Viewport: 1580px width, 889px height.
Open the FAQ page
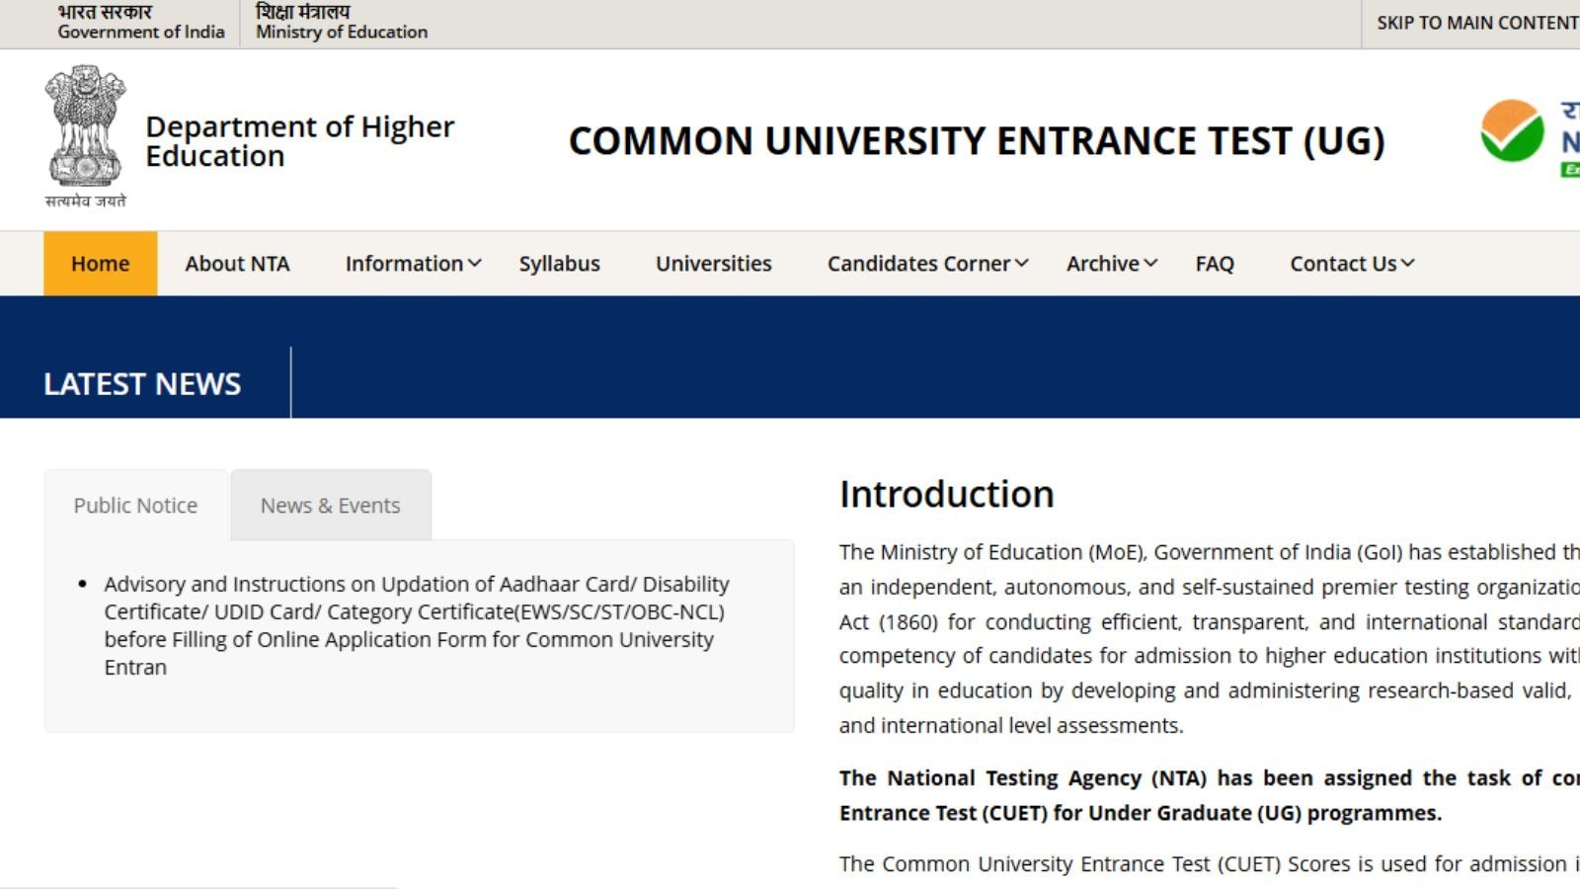pos(1214,264)
